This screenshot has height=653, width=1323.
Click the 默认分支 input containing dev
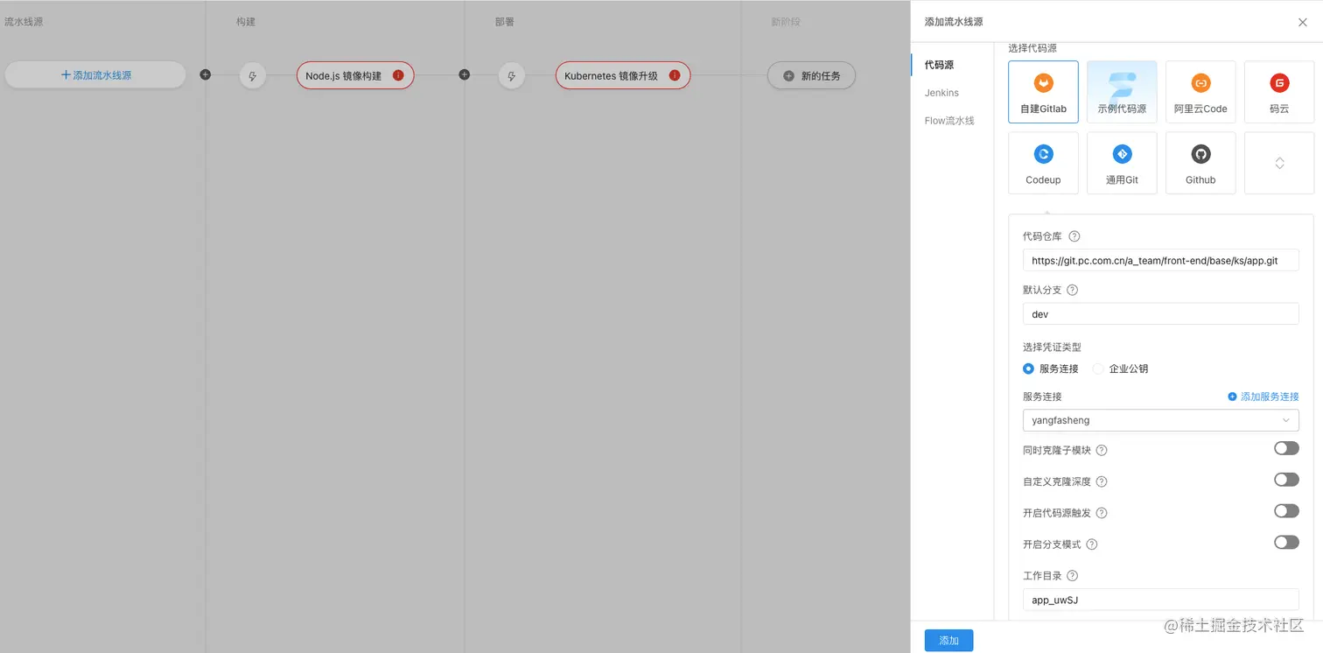pyautogui.click(x=1160, y=313)
